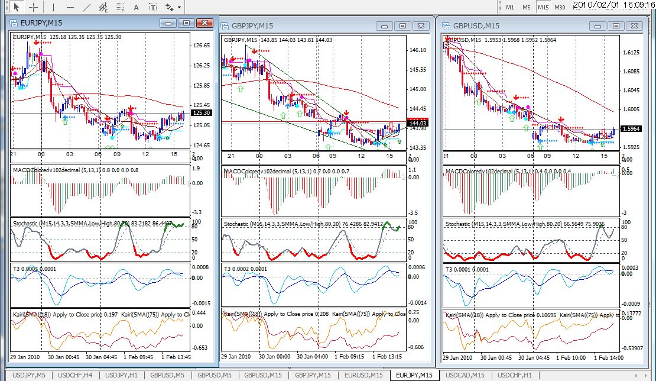Open the USDCHF,H1 chart tab

pos(515,375)
